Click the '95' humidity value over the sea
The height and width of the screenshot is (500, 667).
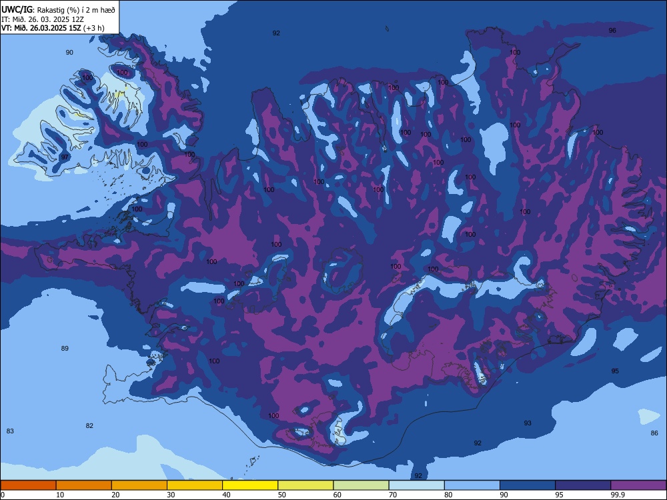coord(615,371)
